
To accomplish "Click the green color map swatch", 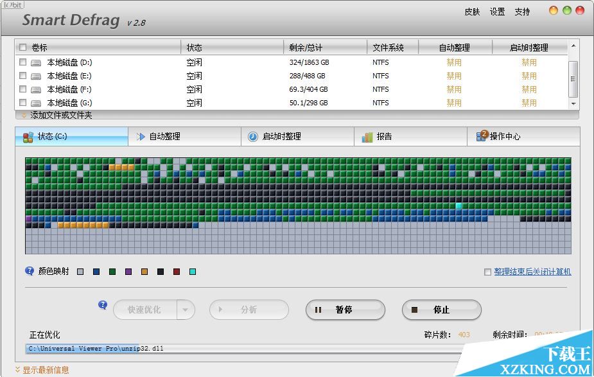I will 112,272.
